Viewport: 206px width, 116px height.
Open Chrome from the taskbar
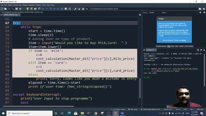point(96,113)
